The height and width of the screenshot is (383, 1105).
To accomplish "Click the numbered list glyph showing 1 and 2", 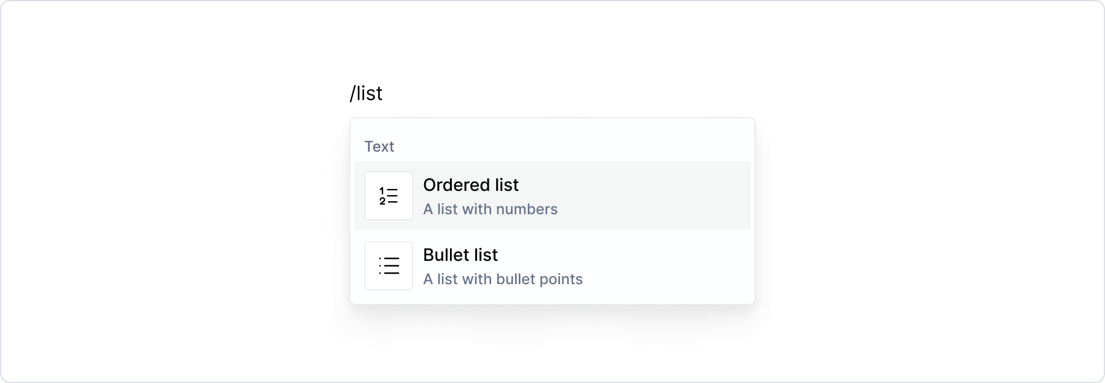I will 388,196.
